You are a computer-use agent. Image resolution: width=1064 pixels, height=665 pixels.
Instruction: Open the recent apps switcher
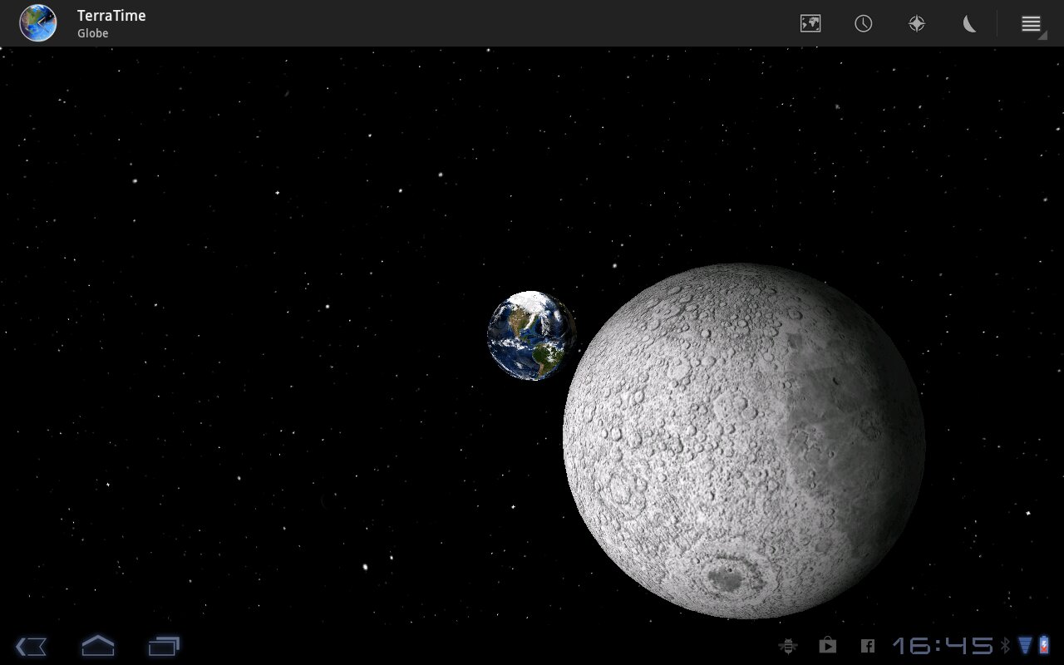[x=164, y=646]
